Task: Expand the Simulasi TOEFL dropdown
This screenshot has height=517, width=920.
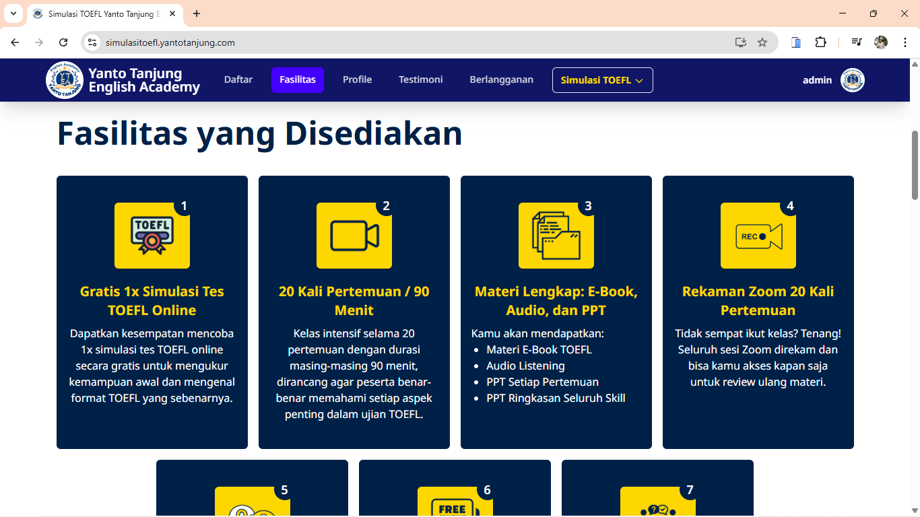Action: (x=602, y=80)
